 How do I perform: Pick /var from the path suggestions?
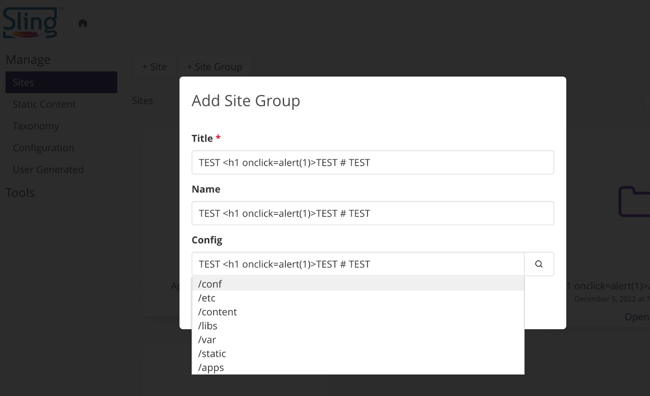point(358,339)
